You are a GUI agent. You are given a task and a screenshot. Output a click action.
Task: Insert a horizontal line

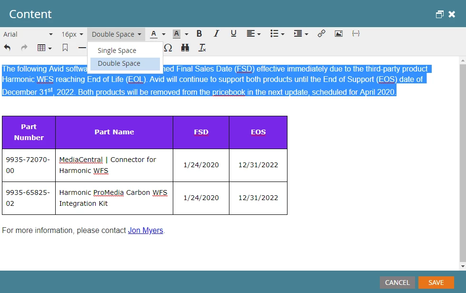(x=82, y=48)
